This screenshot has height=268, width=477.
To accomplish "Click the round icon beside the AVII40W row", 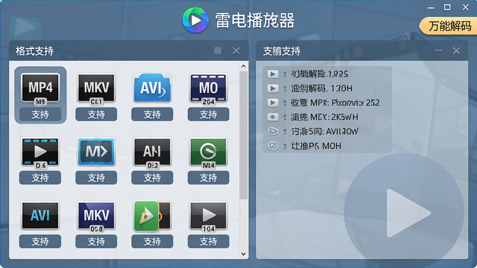I will [273, 131].
